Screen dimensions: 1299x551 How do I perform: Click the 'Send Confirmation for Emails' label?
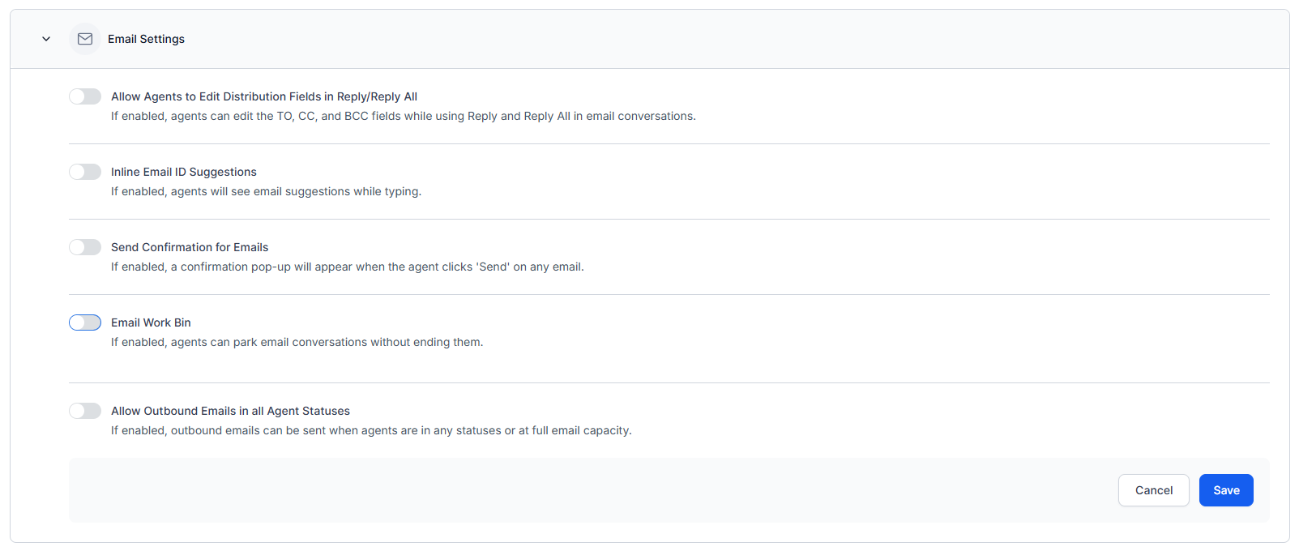tap(189, 247)
